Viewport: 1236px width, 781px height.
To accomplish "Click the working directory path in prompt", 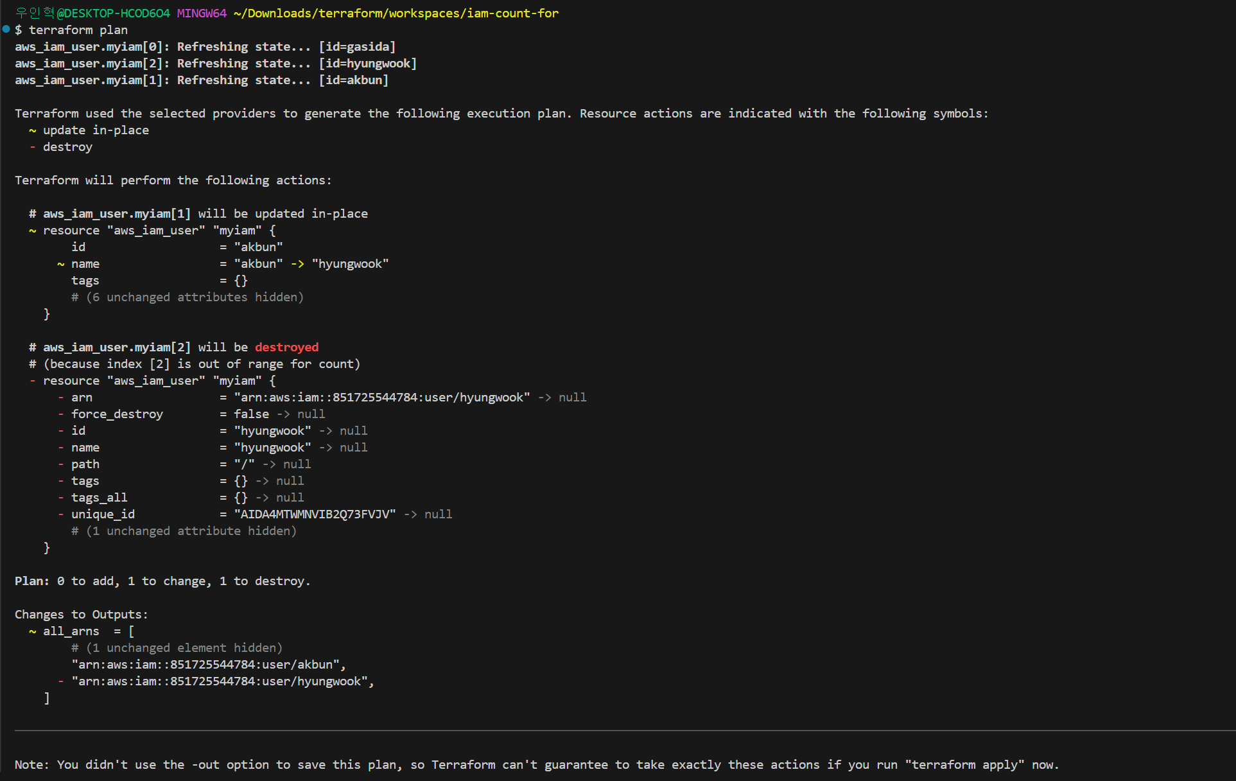I will (396, 13).
